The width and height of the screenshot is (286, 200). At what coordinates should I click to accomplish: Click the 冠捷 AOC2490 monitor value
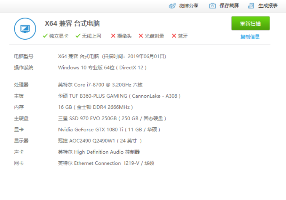coord(100,141)
